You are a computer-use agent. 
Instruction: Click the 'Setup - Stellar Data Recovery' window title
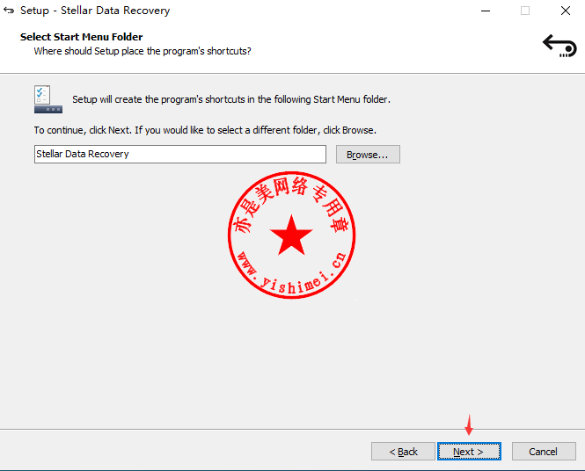tap(95, 11)
